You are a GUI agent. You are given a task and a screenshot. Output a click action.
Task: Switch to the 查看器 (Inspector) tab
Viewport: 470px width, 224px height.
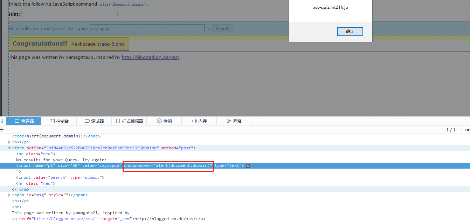point(24,121)
